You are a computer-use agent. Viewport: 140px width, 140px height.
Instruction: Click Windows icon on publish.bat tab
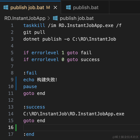point(69,8)
